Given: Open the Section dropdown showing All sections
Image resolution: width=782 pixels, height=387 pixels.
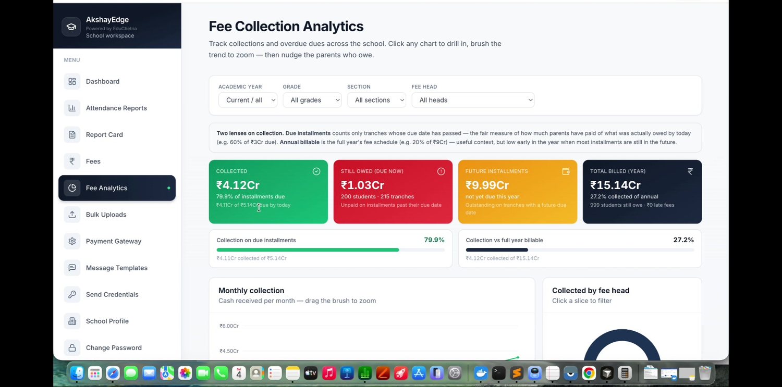Looking at the screenshot, I should click(376, 100).
